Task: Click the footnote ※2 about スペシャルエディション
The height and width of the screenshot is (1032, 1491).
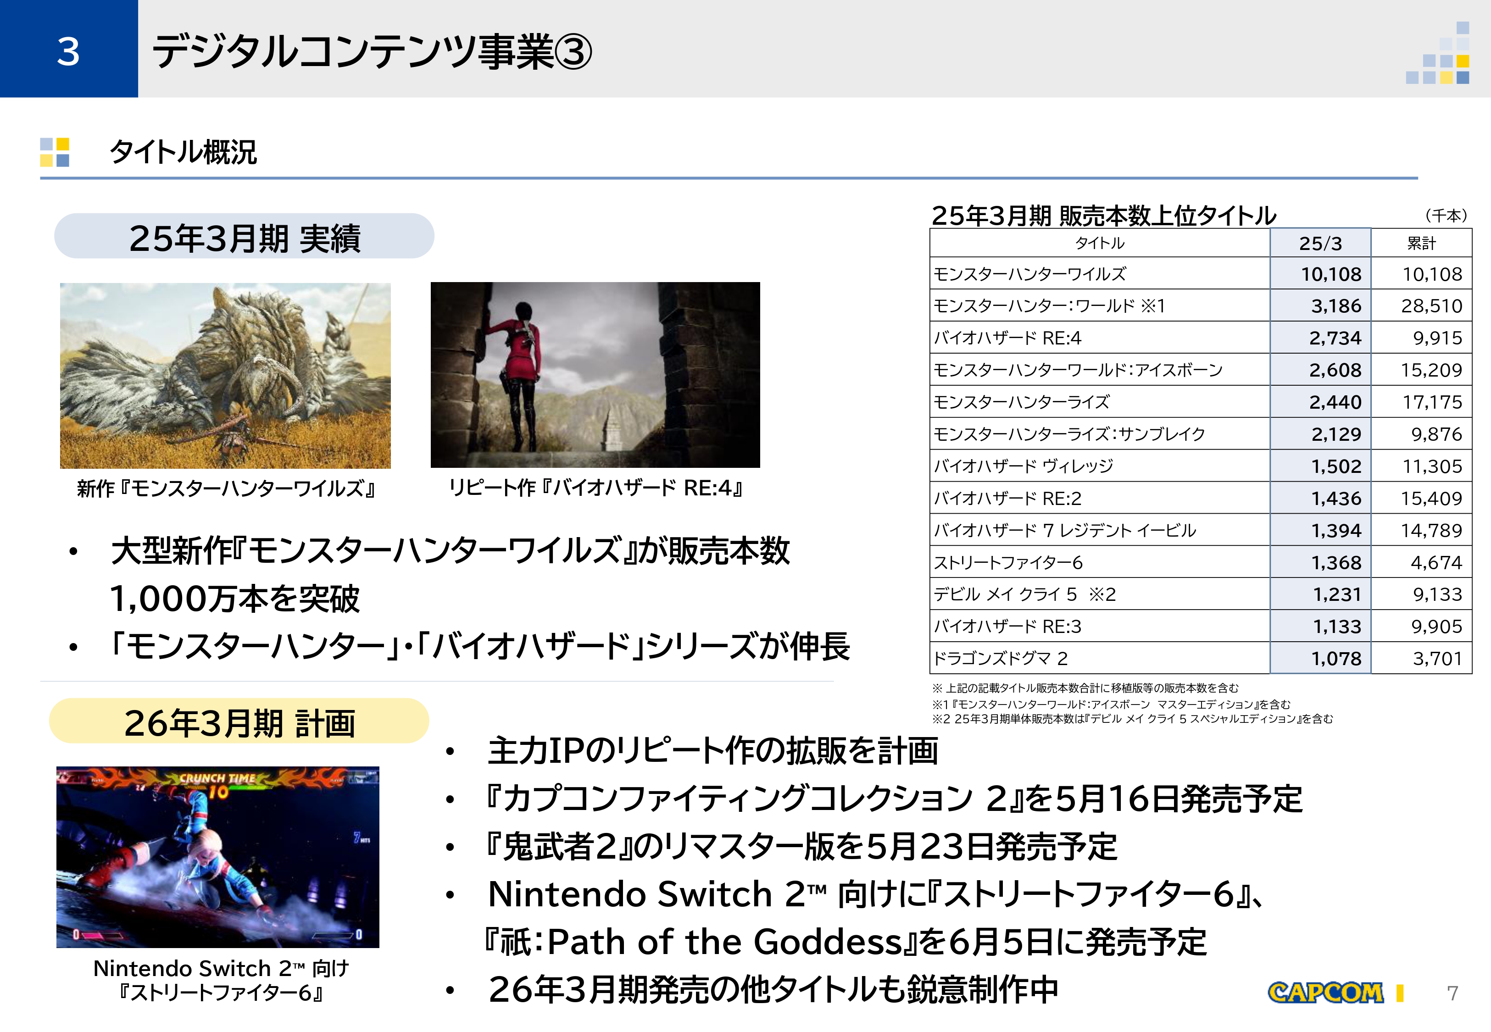Action: coord(1132,719)
